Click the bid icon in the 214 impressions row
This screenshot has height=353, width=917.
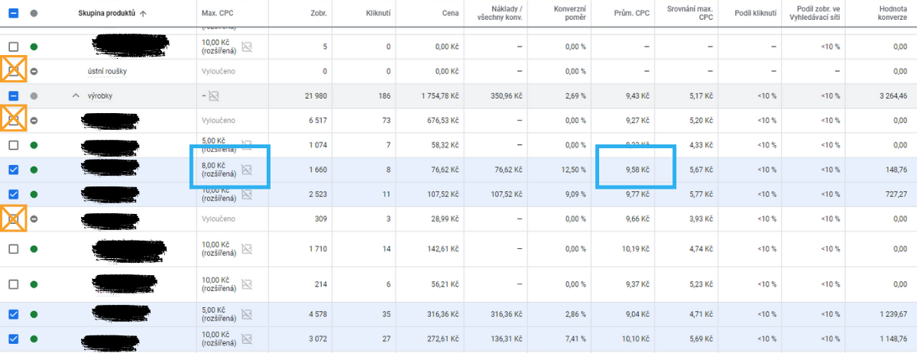[x=247, y=284]
